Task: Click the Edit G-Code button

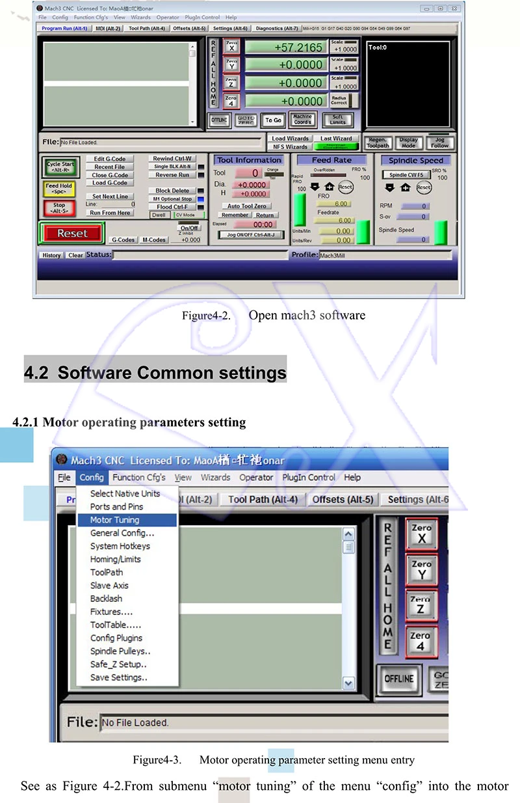Action: (x=109, y=159)
